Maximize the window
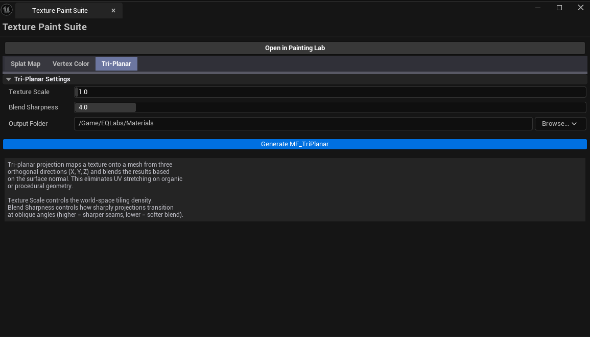Image resolution: width=590 pixels, height=337 pixels. 559,8
